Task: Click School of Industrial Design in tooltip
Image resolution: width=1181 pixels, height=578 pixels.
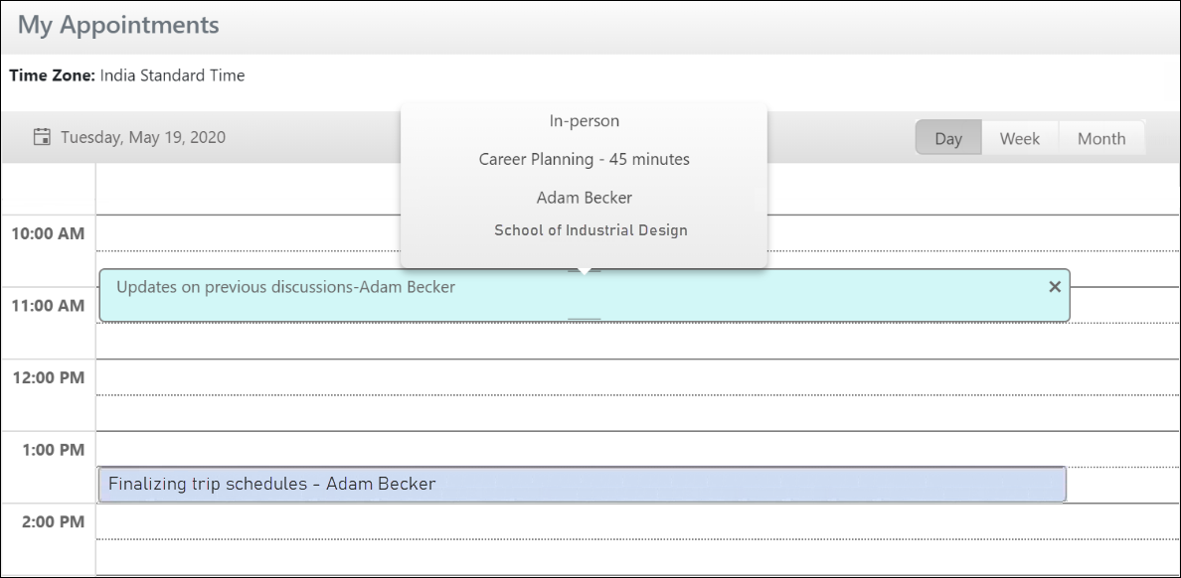Action: tap(590, 230)
